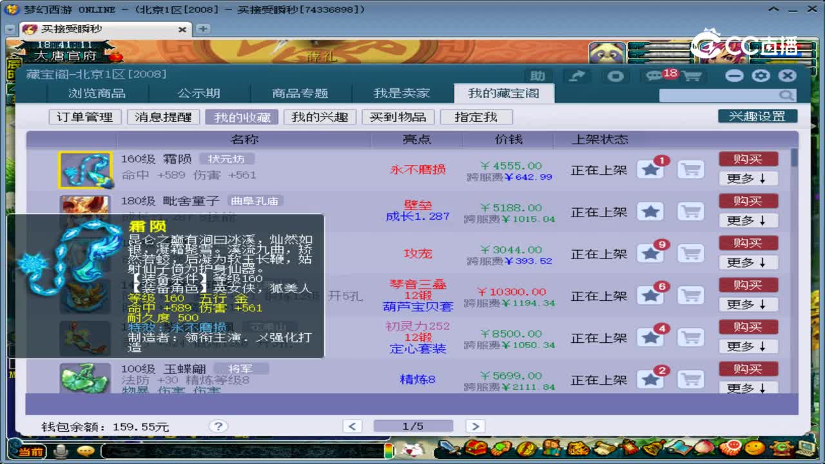Open 指定我 section
The height and width of the screenshot is (464, 825).
tap(476, 117)
